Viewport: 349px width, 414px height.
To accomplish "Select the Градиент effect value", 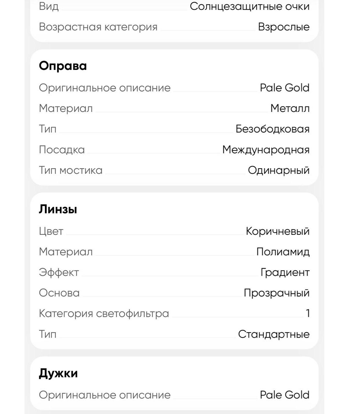I will click(x=285, y=272).
